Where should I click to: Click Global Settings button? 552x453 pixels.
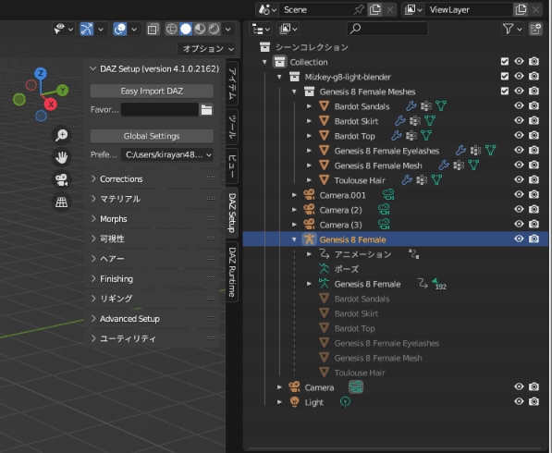[152, 136]
